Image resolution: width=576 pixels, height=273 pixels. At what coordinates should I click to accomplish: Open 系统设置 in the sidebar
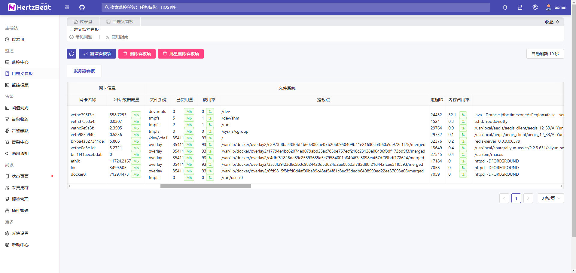pos(29,233)
